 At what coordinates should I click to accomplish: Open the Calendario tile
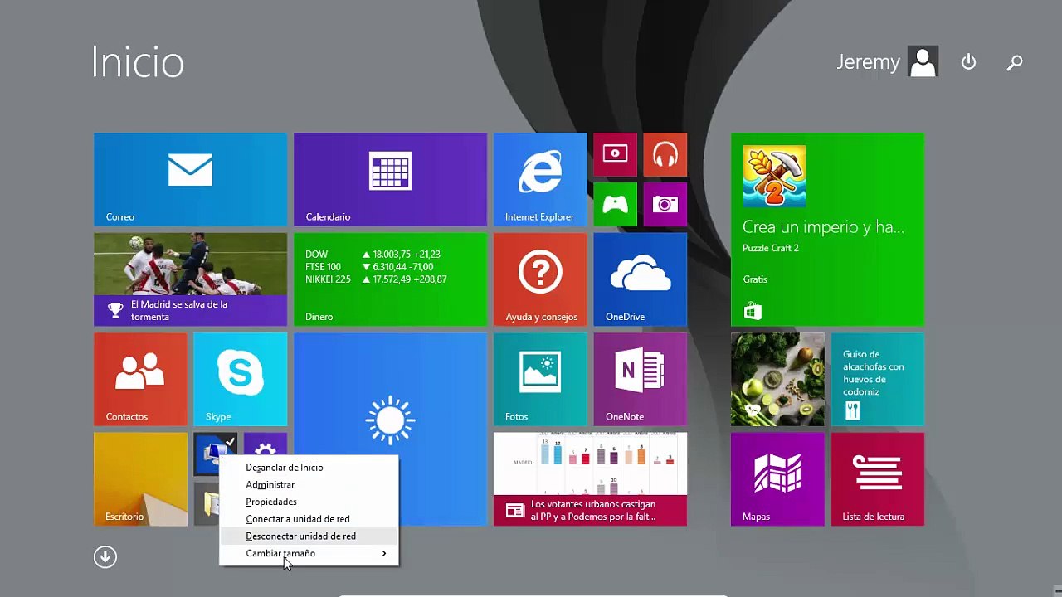[390, 179]
